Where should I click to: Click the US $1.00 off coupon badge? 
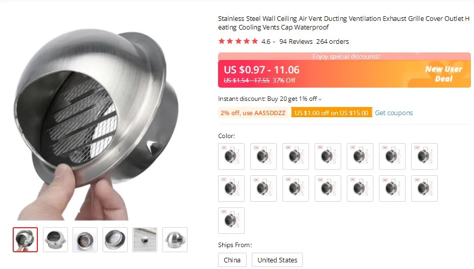[x=331, y=113]
